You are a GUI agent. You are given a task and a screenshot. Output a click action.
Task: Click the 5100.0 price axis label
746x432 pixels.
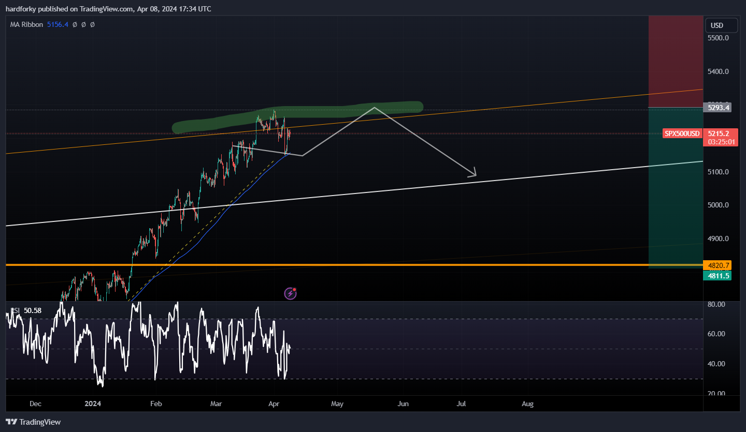coord(719,172)
